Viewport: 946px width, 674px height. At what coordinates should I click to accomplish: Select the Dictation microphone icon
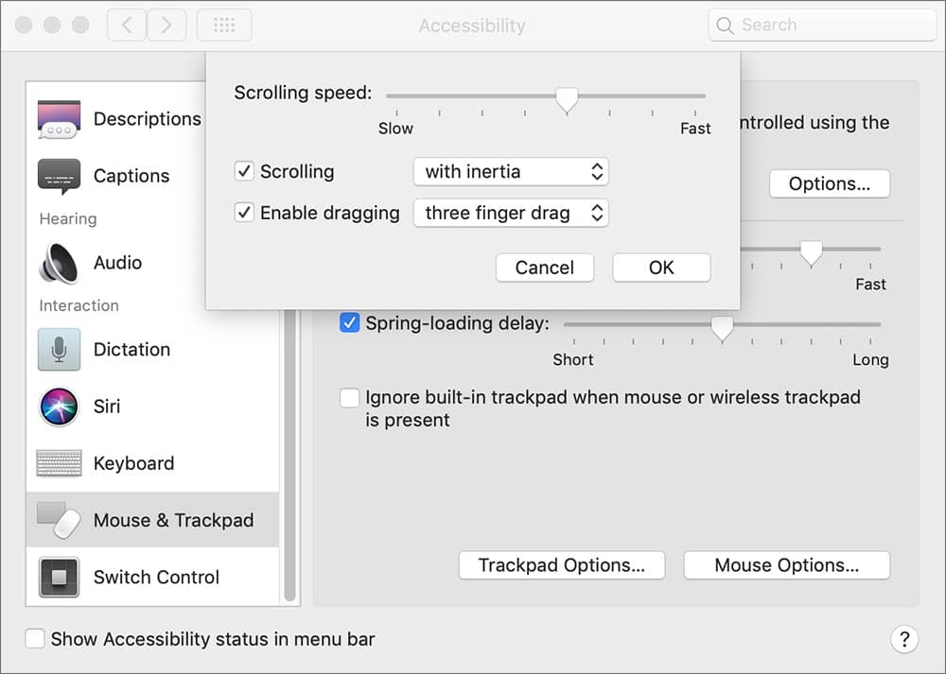coord(59,350)
